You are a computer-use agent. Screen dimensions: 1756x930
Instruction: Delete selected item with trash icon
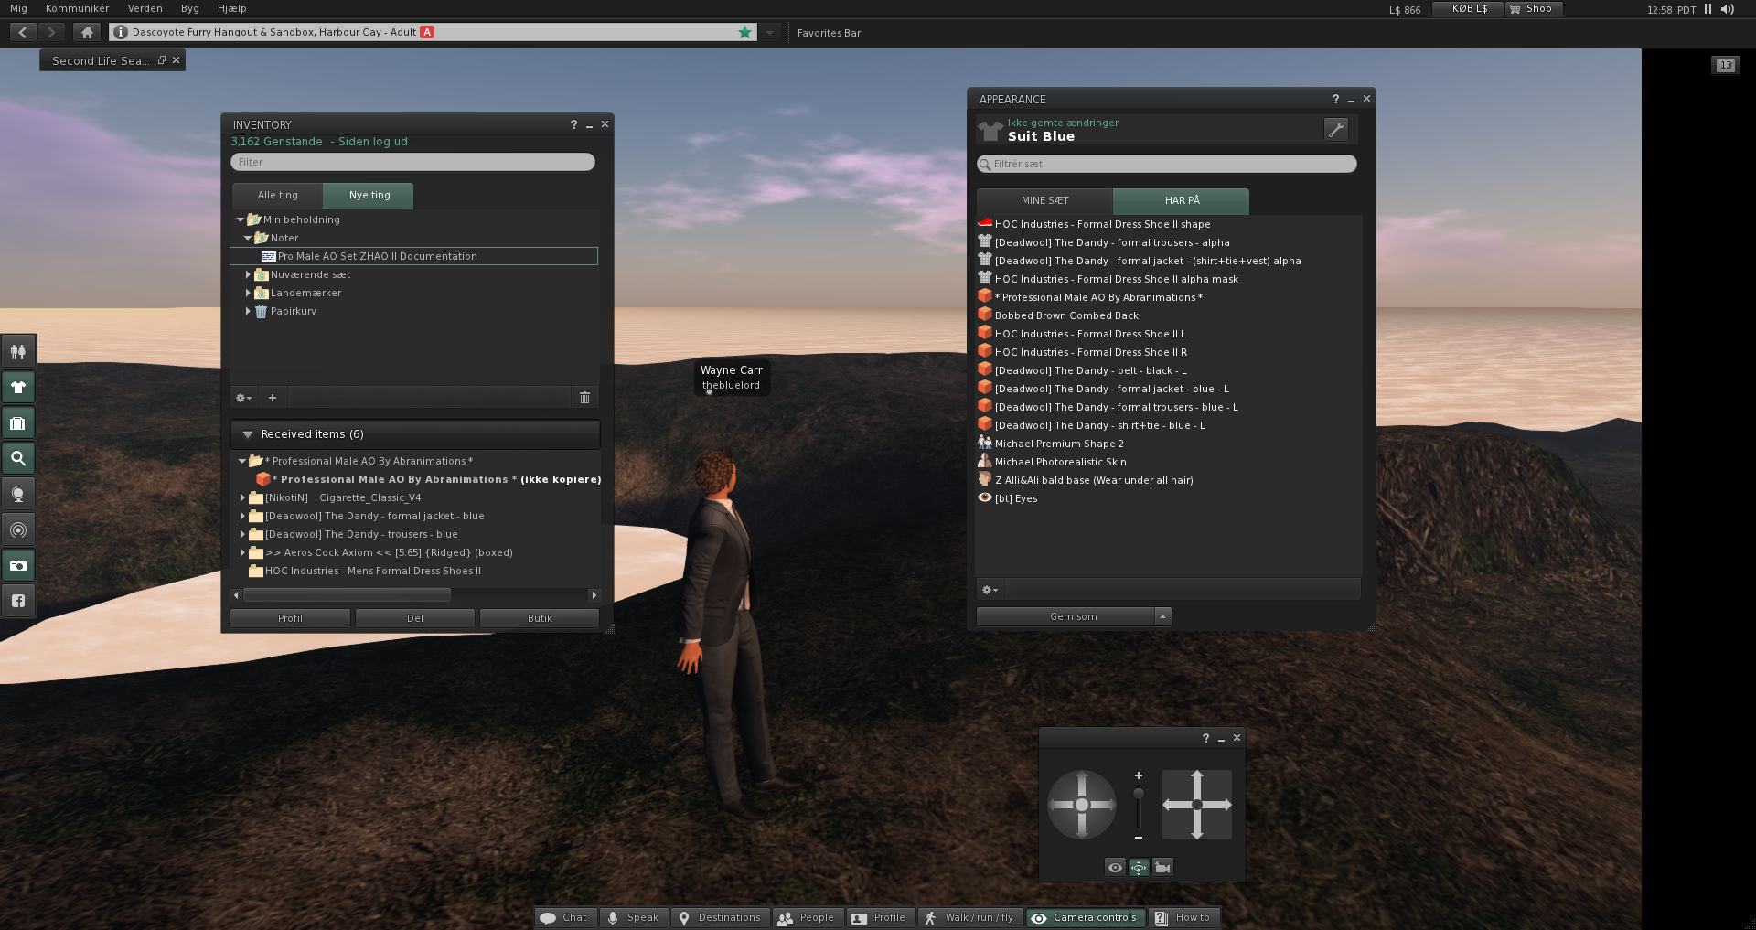(585, 397)
